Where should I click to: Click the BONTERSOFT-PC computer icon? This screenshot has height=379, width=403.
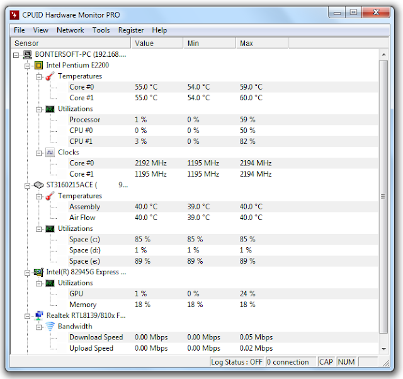[x=27, y=54]
